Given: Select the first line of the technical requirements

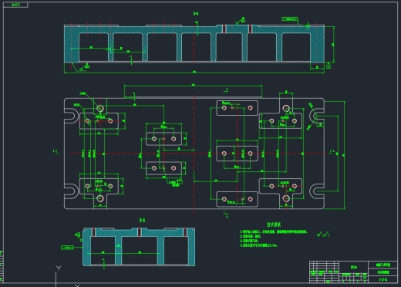Looking at the screenshot, I should coord(274,231).
